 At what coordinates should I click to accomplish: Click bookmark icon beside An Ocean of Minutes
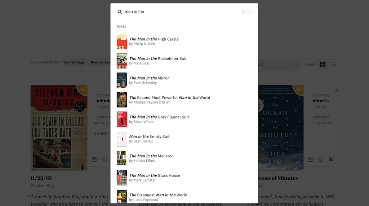[331, 160]
